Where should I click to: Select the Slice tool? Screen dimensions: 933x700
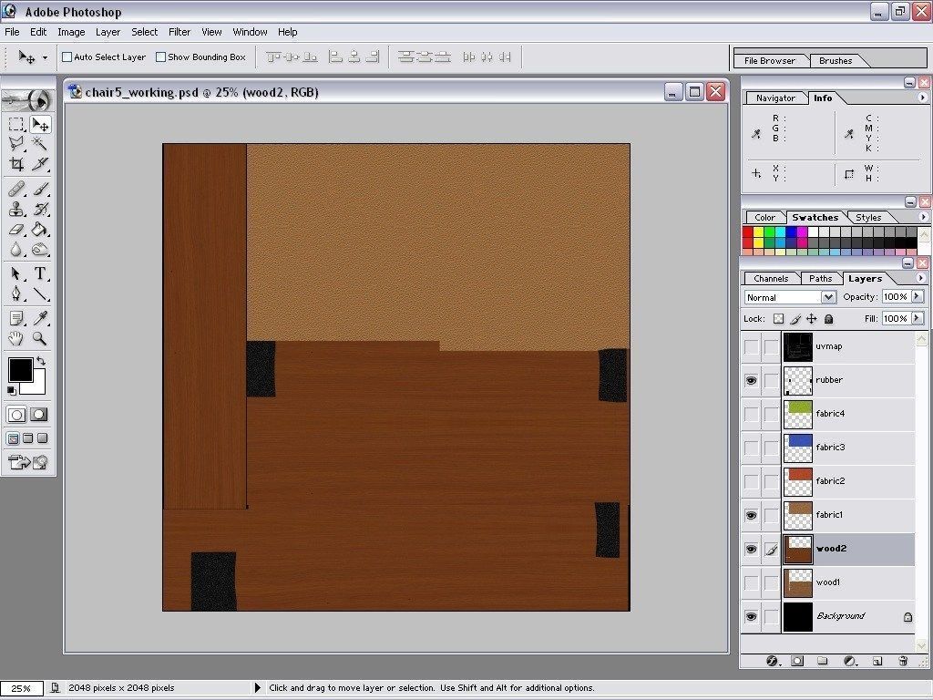40,164
